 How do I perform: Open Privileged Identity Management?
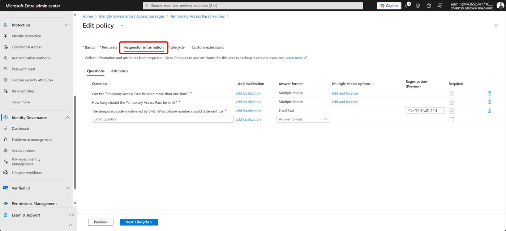[x=26, y=162]
